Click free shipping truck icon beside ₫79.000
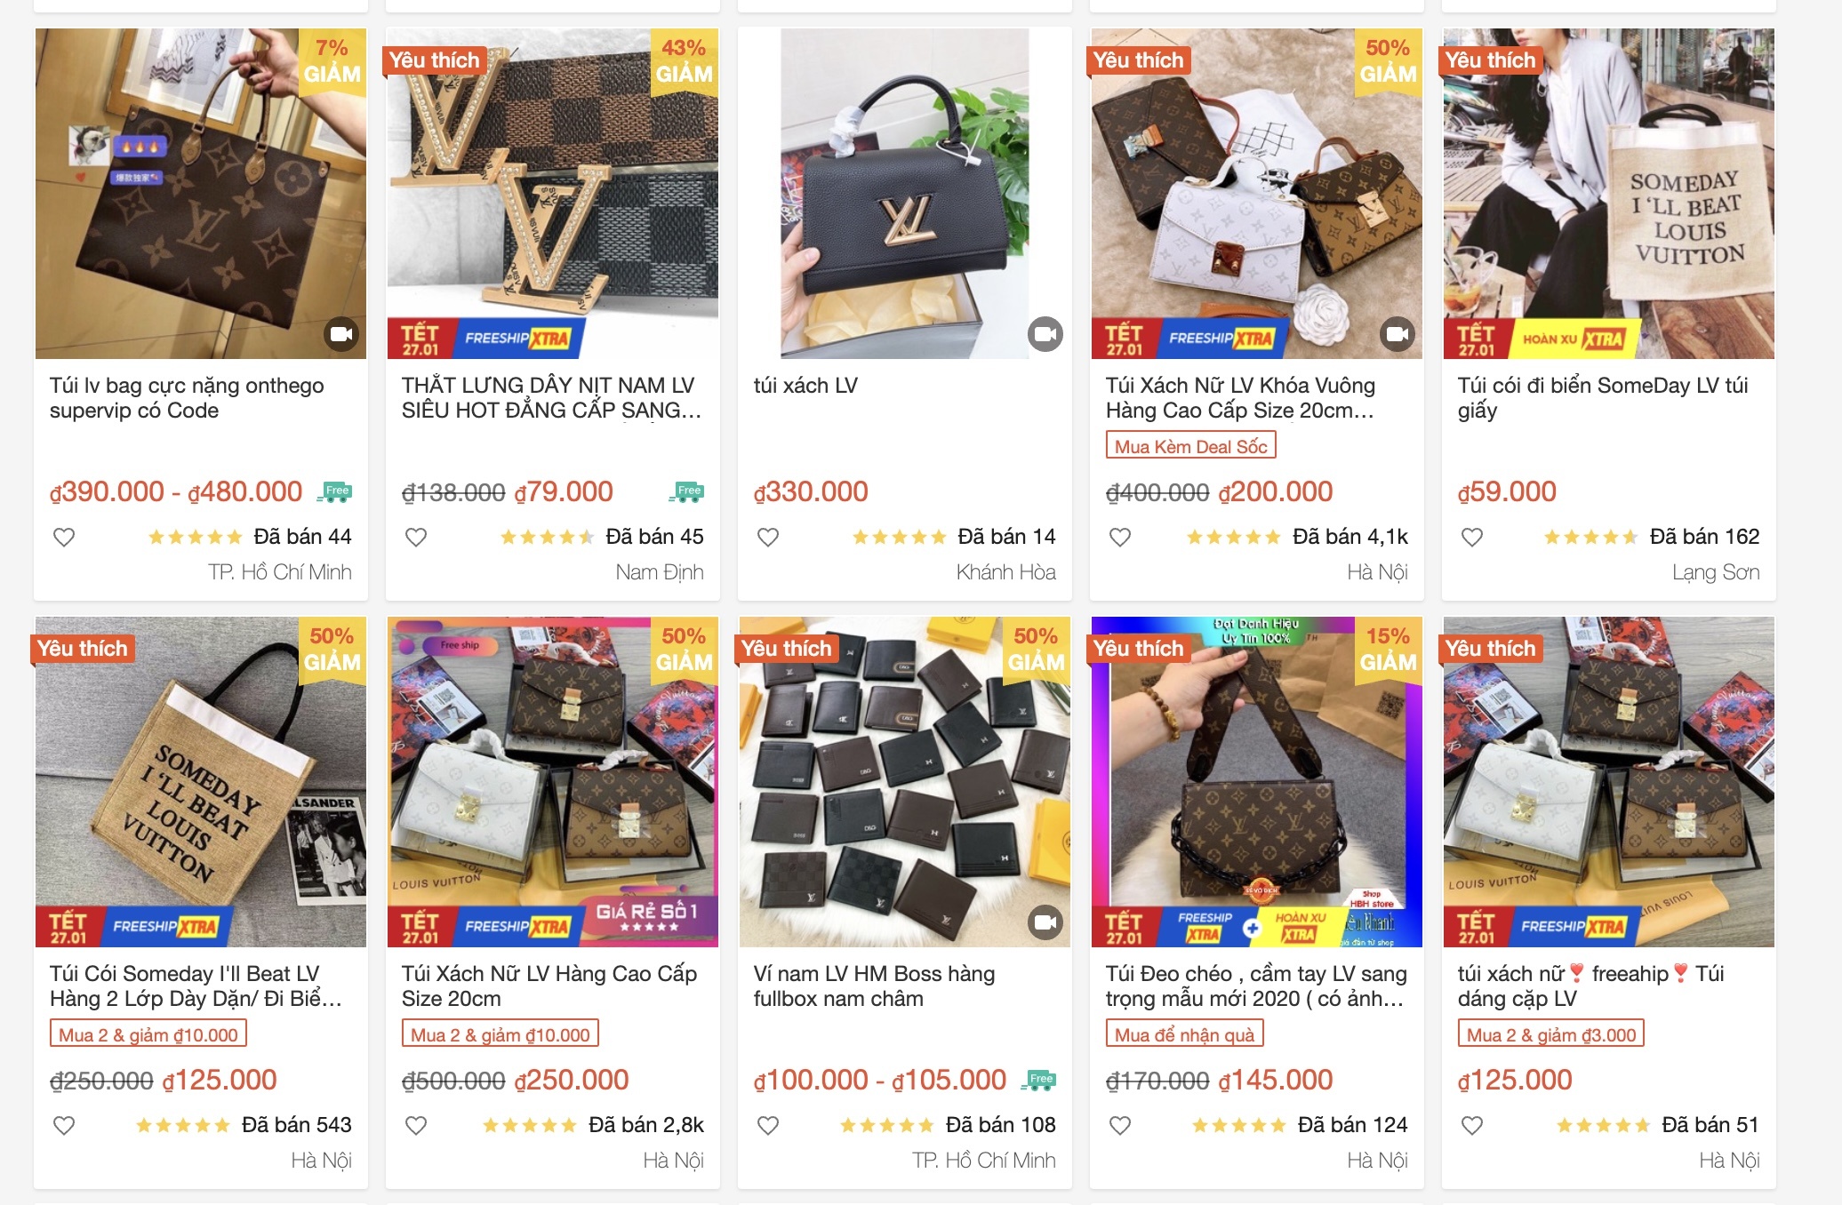This screenshot has height=1205, width=1842. 686,492
